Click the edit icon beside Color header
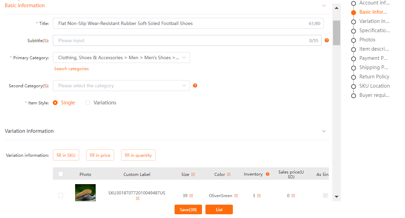The width and height of the screenshot is (405, 218). [229, 174]
